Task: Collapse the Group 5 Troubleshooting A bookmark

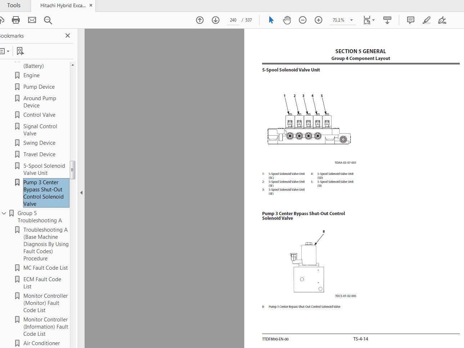Action: point(4,213)
